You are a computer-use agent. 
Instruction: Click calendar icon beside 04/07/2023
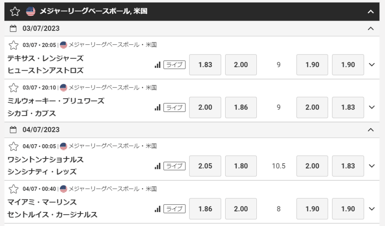(x=13, y=130)
